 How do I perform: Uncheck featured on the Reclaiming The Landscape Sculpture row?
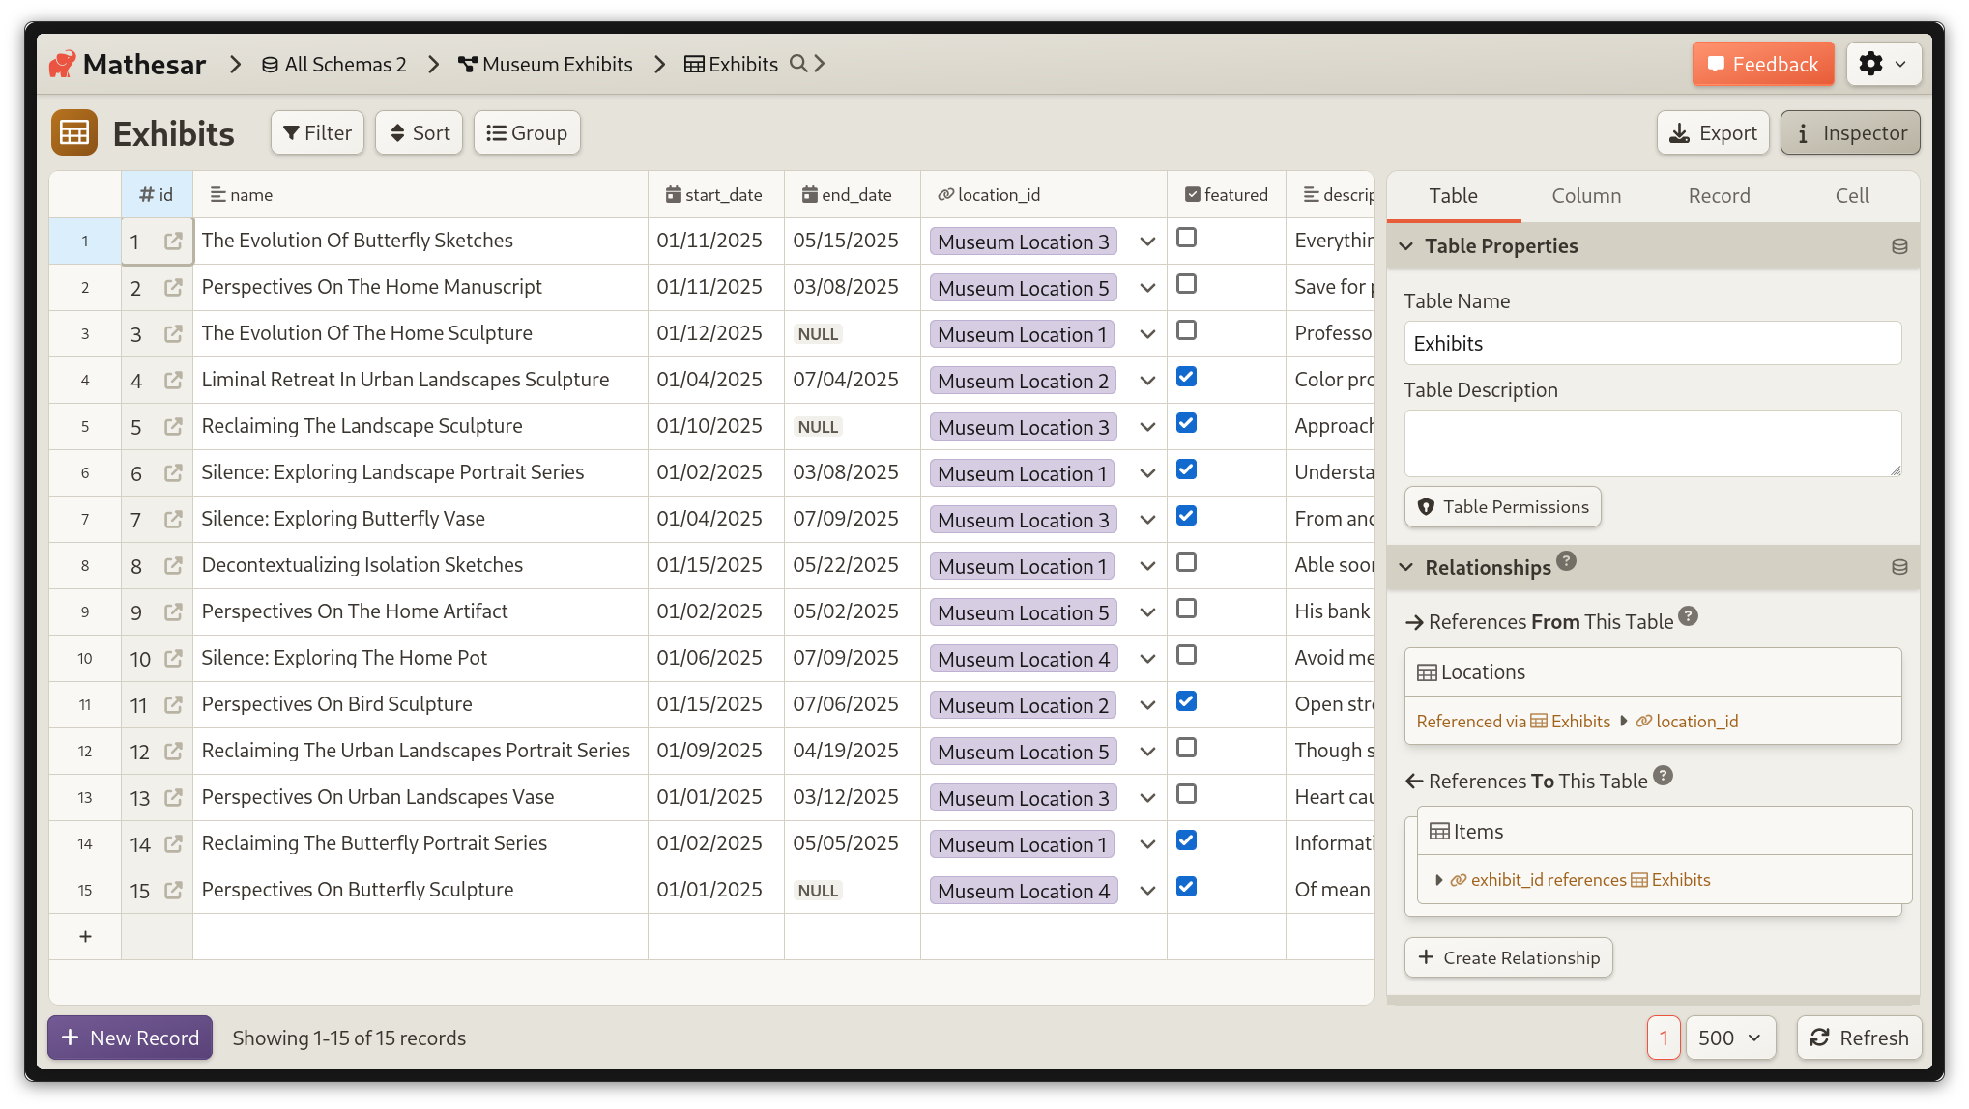pos(1186,423)
